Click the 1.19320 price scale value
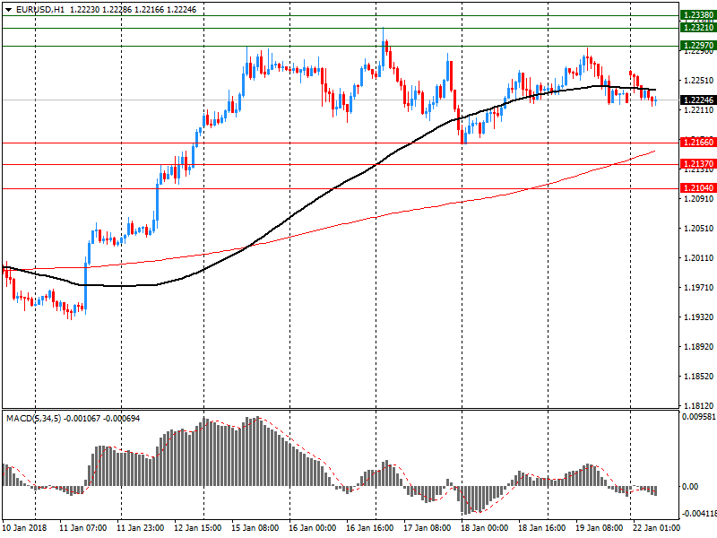Screen dimensions: 717x538 (x=699, y=317)
